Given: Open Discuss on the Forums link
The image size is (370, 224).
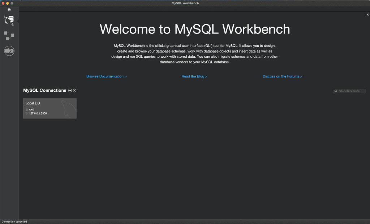Looking at the screenshot, I should coord(282,76).
